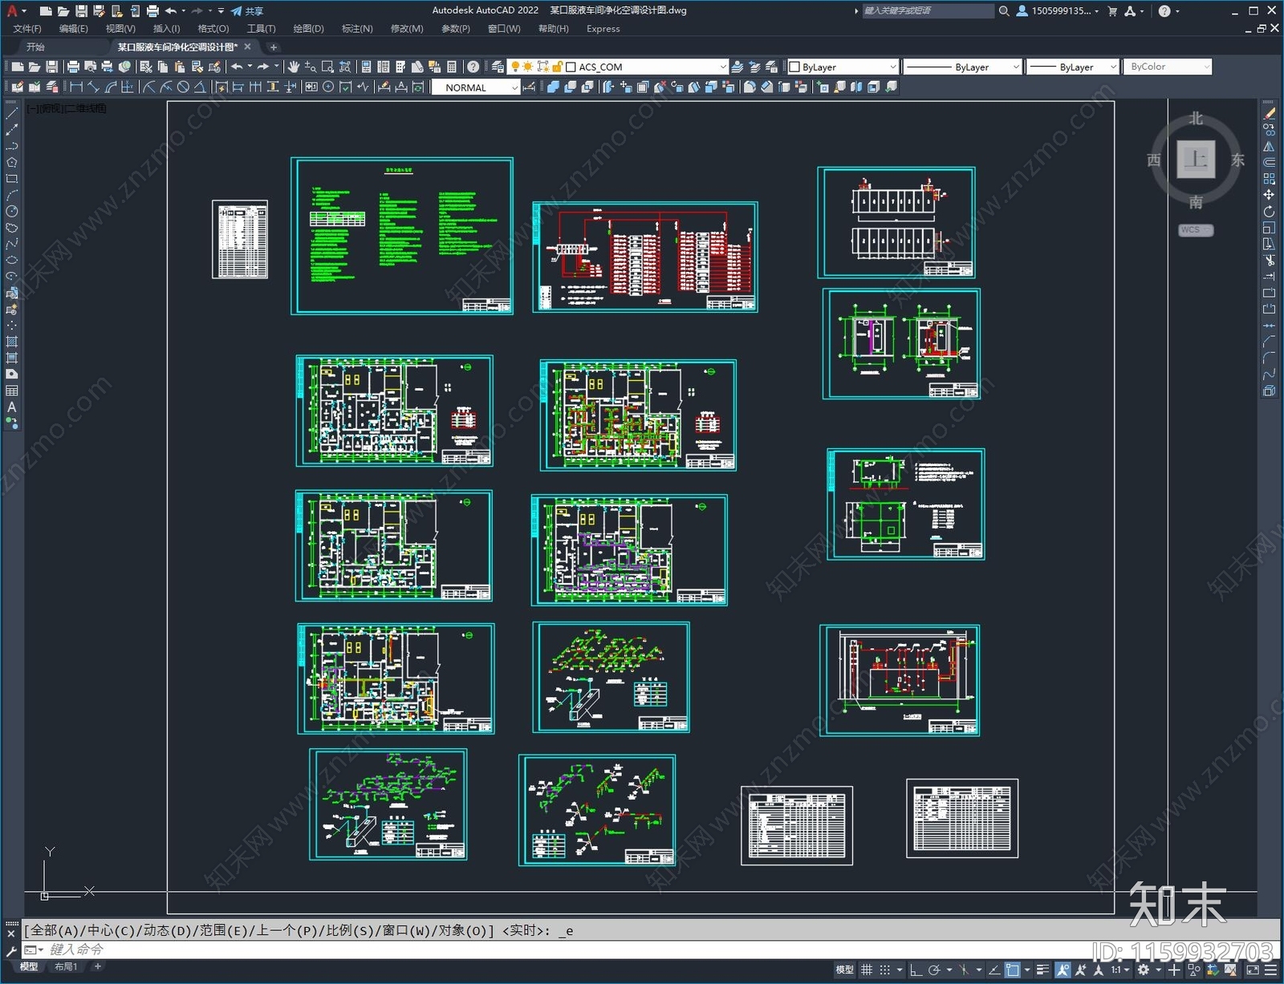Open the ACS_COM layer dropdown
1284x984 pixels.
722,67
